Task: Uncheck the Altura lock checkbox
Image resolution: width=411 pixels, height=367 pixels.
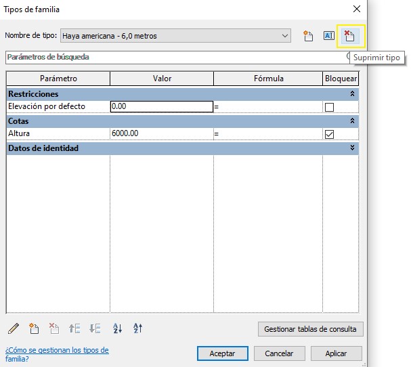Action: coord(329,134)
